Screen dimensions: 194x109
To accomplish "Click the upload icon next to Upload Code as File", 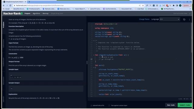I will (91, 105).
